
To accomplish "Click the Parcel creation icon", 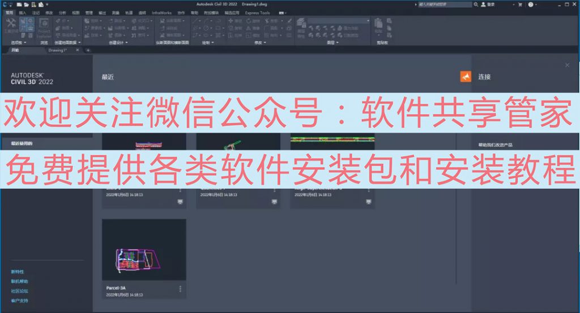I will [x=87, y=21].
